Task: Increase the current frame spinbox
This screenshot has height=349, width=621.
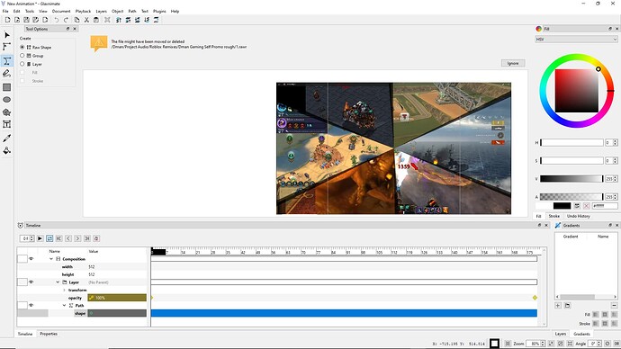Action: point(31,237)
